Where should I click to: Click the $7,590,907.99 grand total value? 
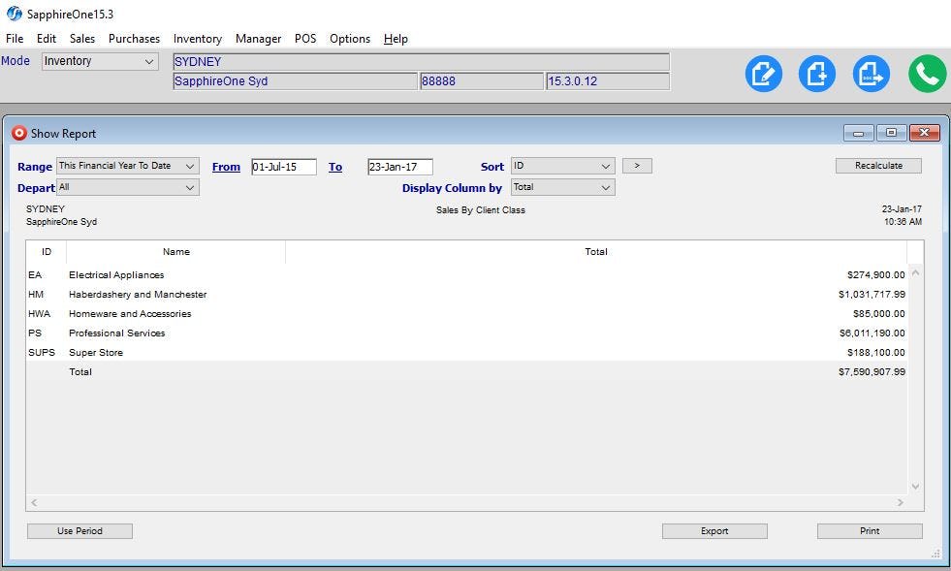(x=872, y=372)
